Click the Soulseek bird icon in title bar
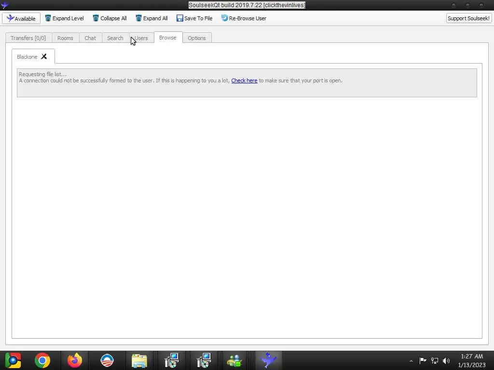 4,5
